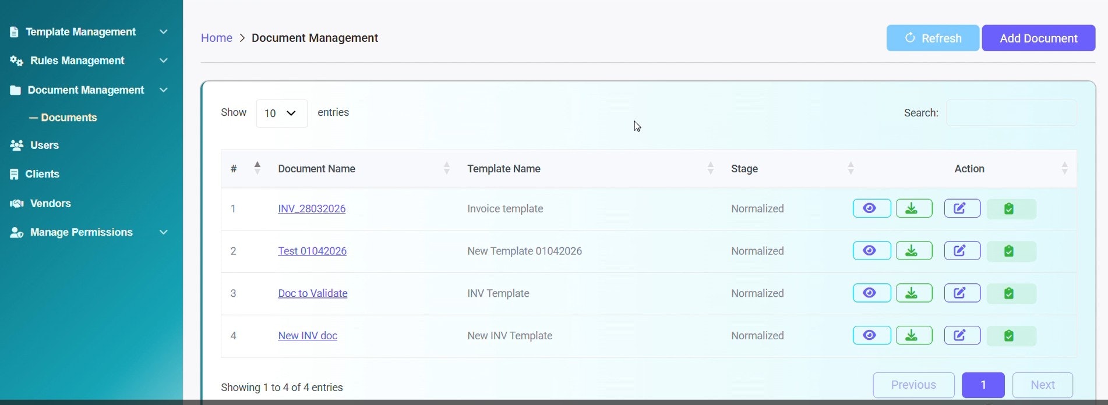Viewport: 1108px width, 405px height.
Task: Sort by Document Name column arrows
Action: [x=447, y=168]
